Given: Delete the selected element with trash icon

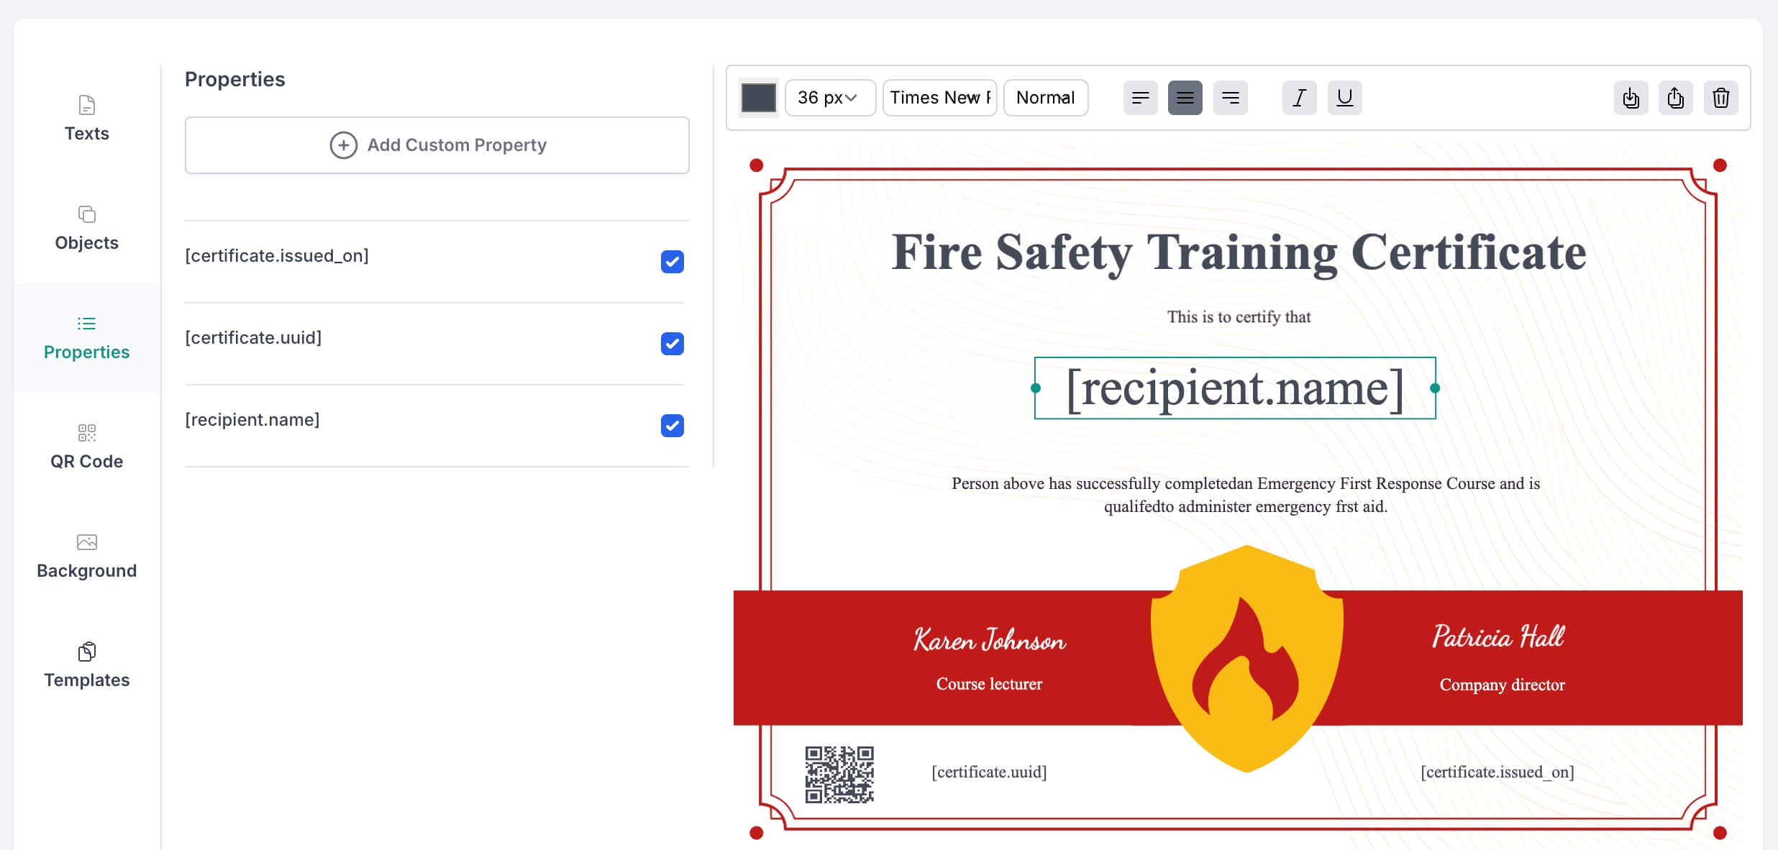Looking at the screenshot, I should click(1720, 98).
